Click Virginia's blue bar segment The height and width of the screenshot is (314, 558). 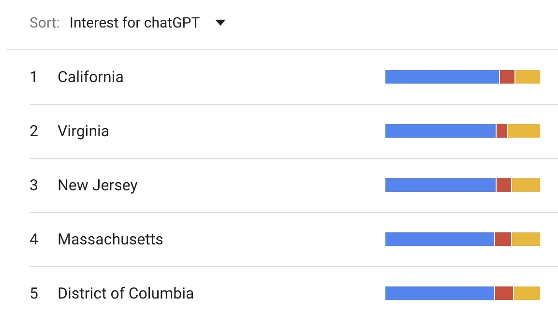tap(441, 131)
